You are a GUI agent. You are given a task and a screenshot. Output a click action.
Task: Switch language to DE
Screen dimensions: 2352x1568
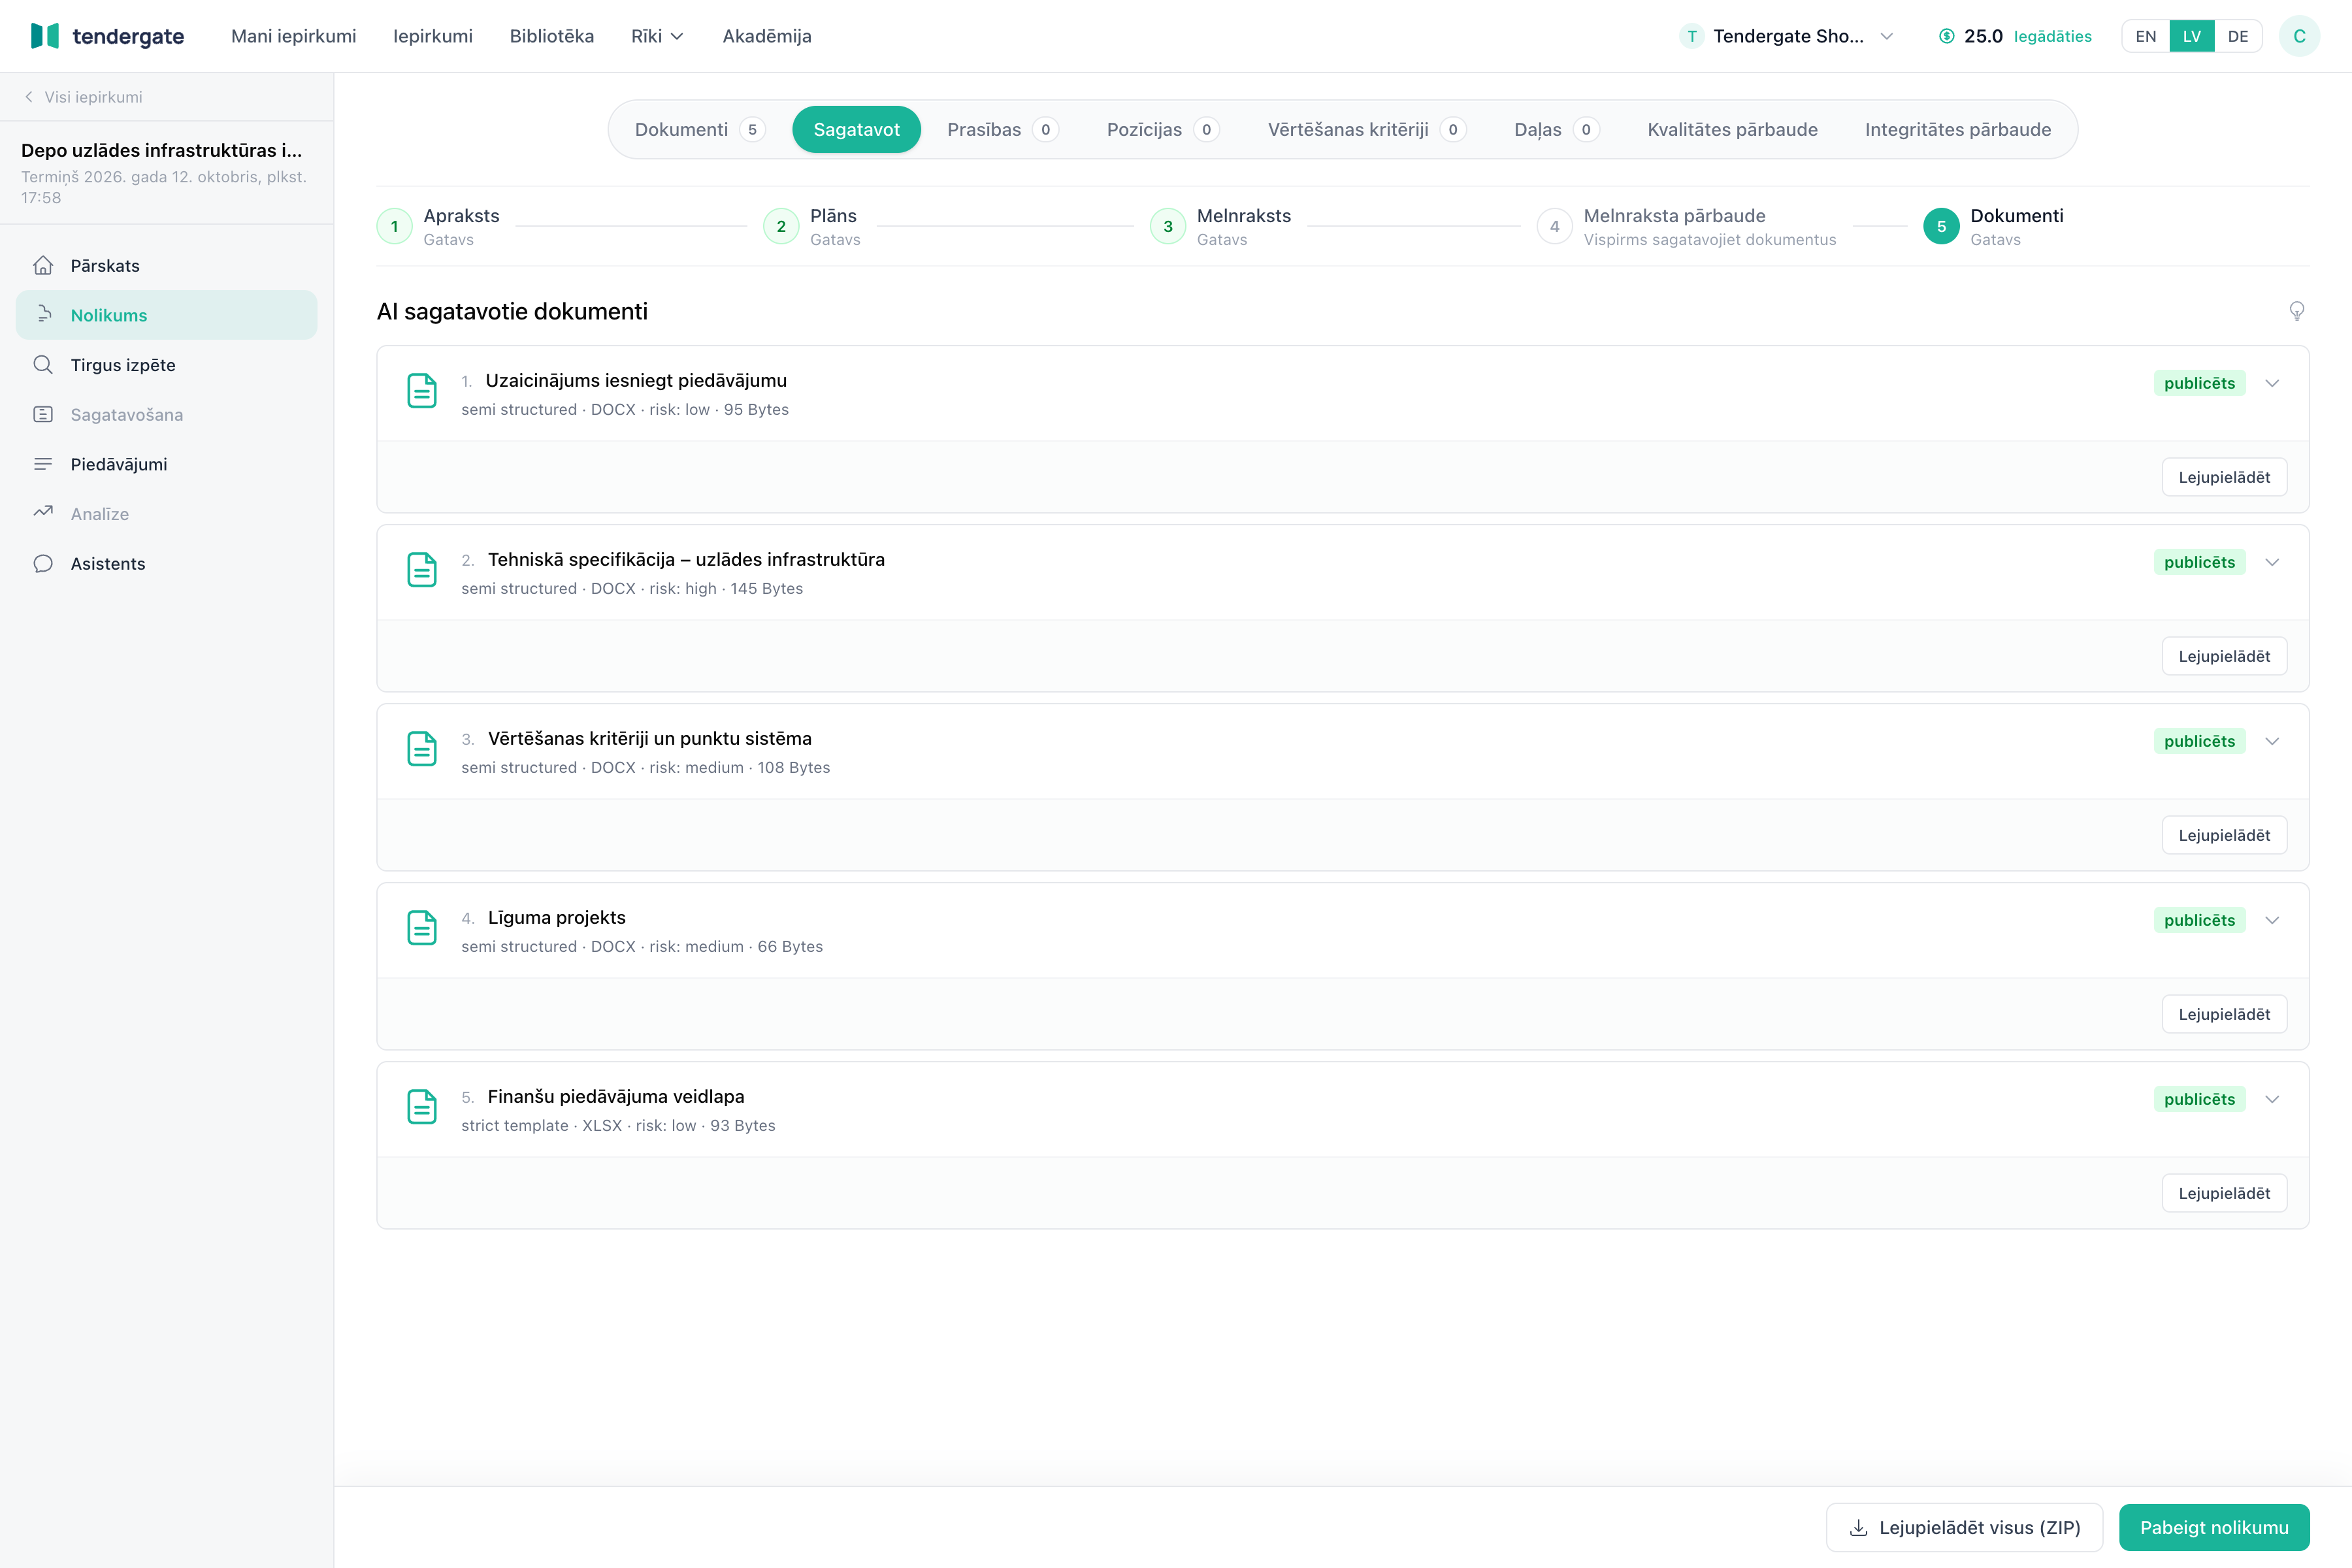(x=2238, y=36)
